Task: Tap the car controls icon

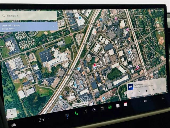Action: [14, 125]
